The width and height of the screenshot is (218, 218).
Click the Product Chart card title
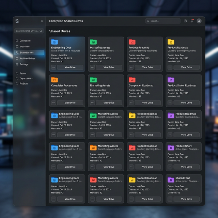184,146
